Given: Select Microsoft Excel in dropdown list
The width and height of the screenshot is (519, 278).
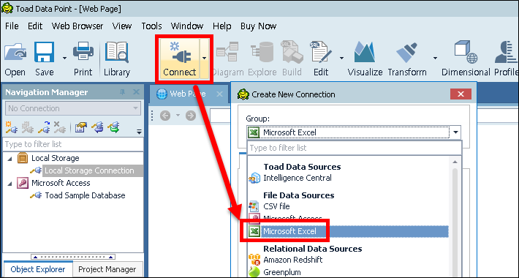Looking at the screenshot, I should (348, 231).
